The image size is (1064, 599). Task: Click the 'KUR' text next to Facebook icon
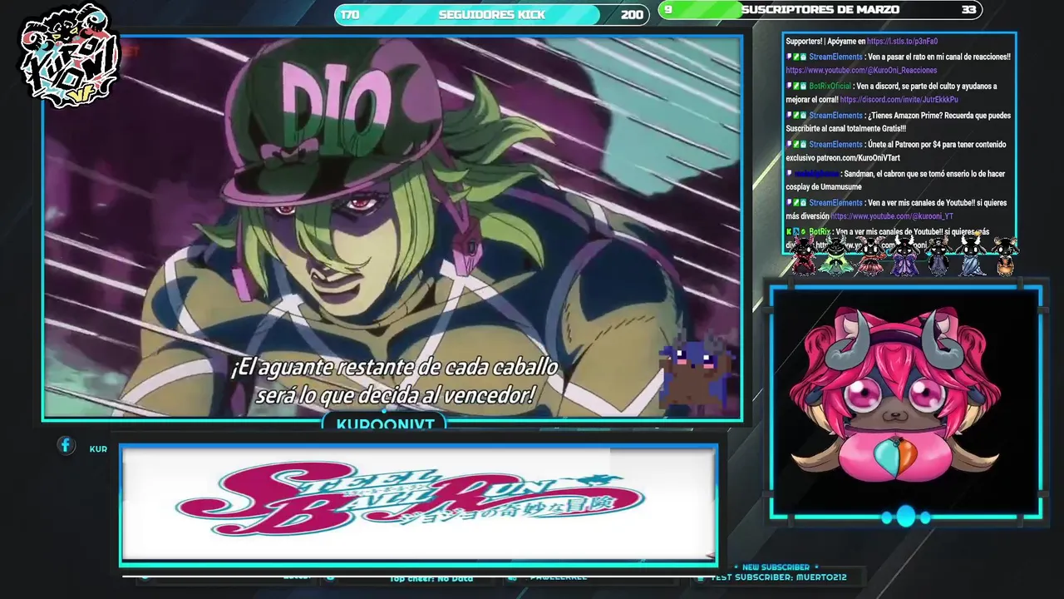click(x=98, y=449)
